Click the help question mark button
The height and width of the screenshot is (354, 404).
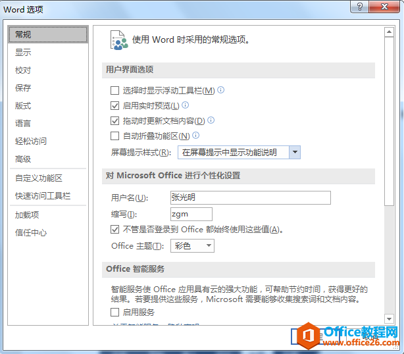point(360,7)
